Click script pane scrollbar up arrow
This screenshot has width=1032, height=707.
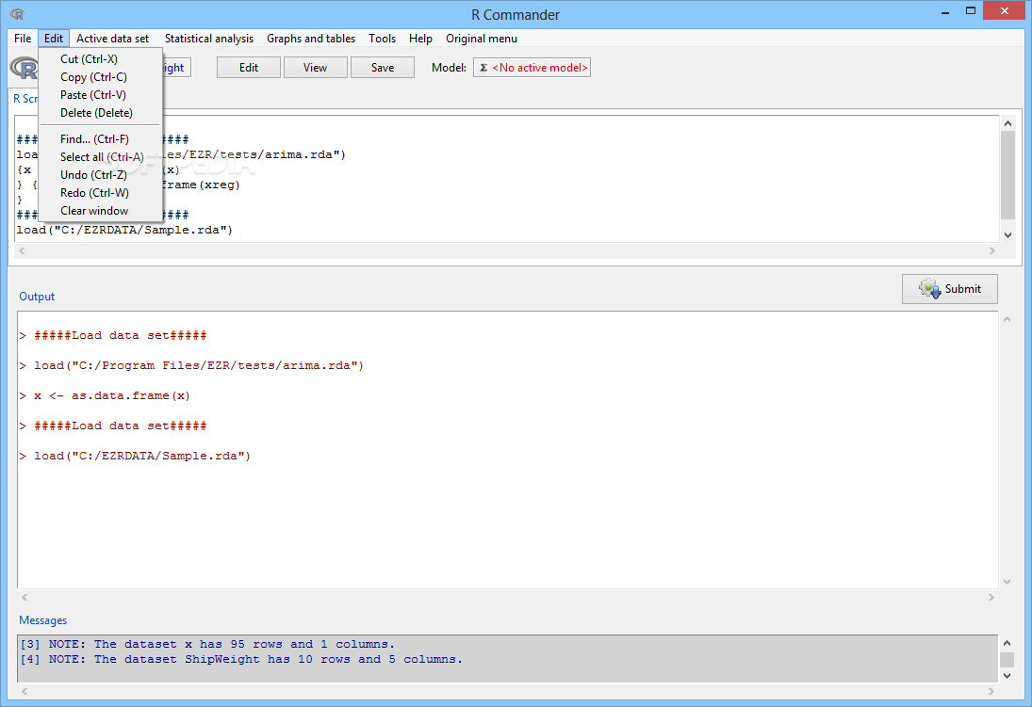[1007, 123]
